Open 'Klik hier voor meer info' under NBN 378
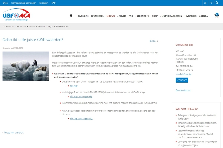 (81, 97)
